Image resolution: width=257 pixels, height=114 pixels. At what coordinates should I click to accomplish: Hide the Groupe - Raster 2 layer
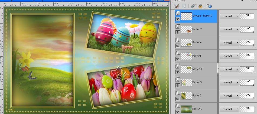pyautogui.click(x=178, y=19)
